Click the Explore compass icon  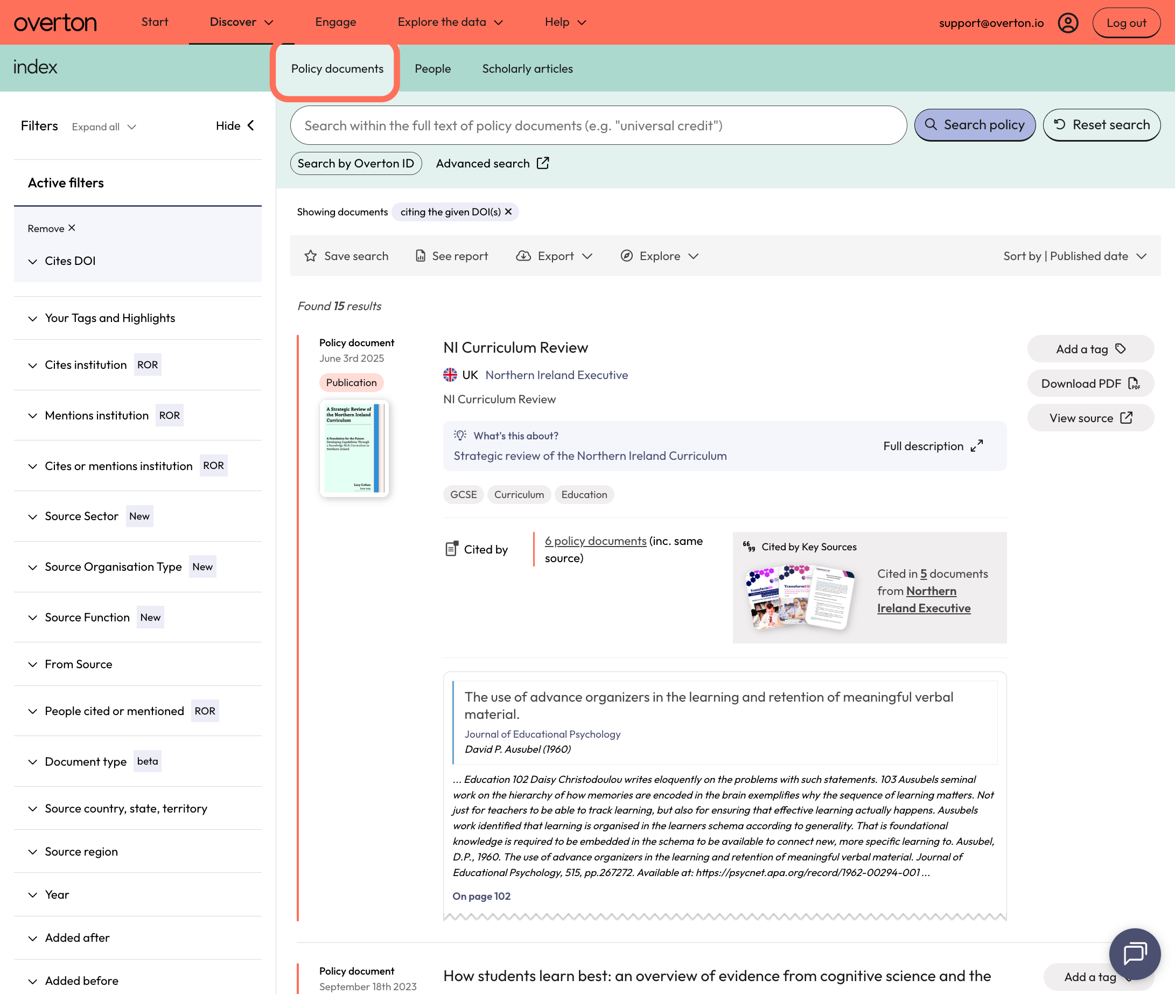(627, 256)
